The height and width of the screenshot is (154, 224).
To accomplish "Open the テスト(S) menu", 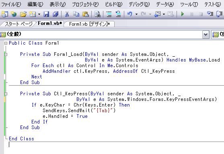I will [213, 4].
